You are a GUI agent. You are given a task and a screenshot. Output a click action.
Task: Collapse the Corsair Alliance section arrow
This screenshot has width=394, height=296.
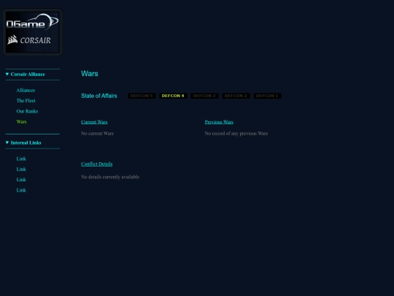click(x=7, y=75)
